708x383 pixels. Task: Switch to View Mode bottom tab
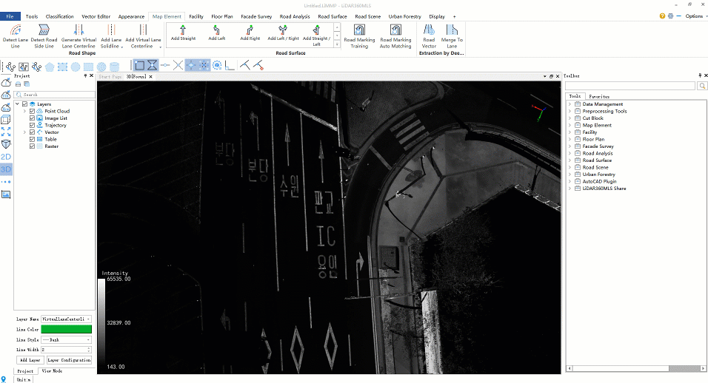click(52, 371)
